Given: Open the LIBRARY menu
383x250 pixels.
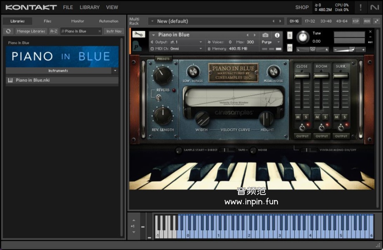Looking at the screenshot, I should click(90, 7).
